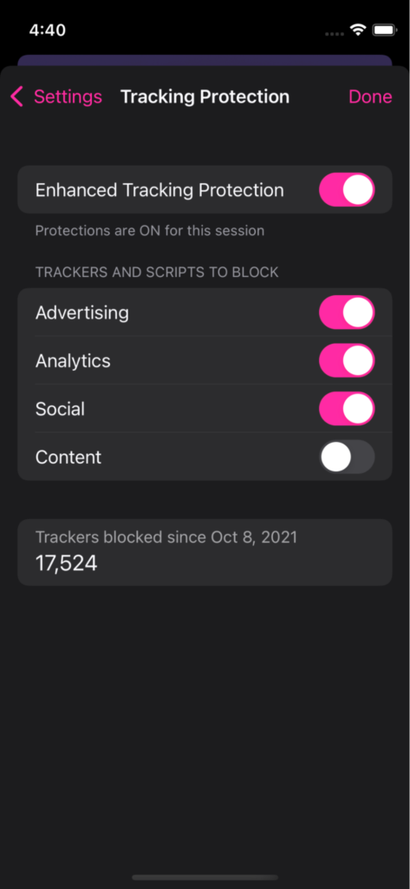410x889 pixels.
Task: Tap Done to close Tracking Protection
Action: pos(370,97)
